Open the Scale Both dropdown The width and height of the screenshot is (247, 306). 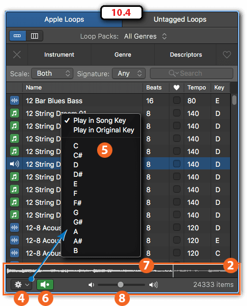click(52, 74)
